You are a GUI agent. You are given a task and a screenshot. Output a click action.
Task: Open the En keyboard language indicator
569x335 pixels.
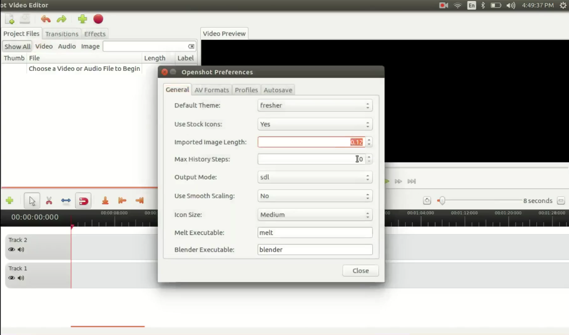click(x=471, y=5)
